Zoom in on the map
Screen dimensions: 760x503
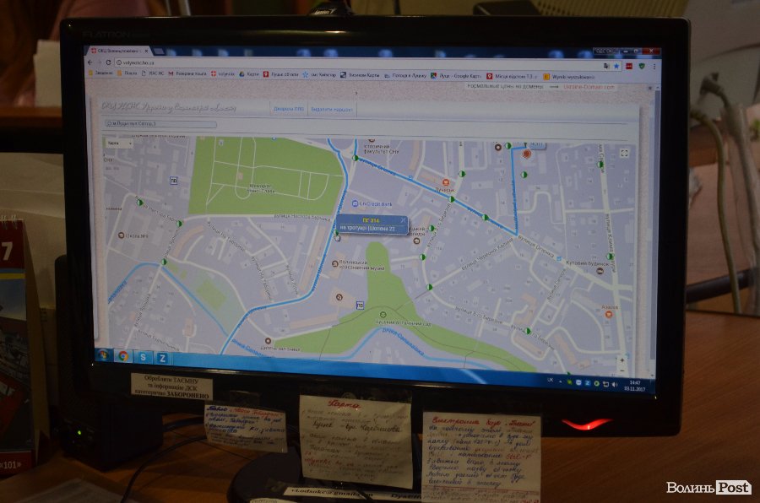pos(622,360)
